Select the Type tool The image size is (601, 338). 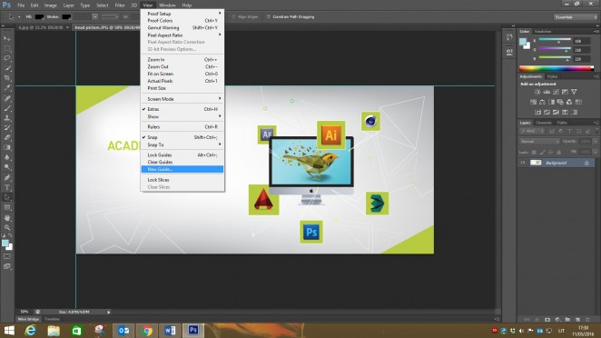7,187
